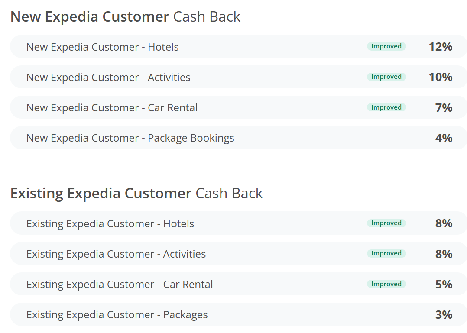Select Existing Expedia Customer - Hotels row
This screenshot has width=467, height=333.
tap(238, 223)
